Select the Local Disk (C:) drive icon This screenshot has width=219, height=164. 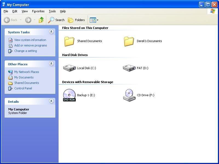pyautogui.click(x=69, y=68)
